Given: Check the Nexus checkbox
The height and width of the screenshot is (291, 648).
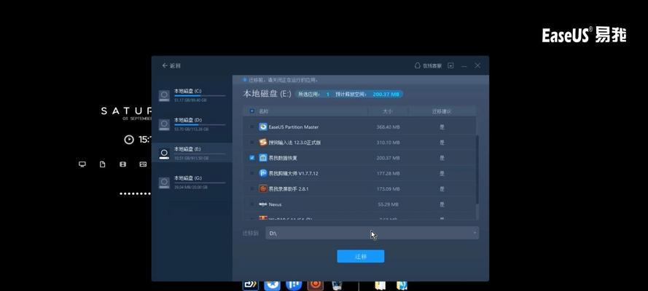Looking at the screenshot, I should click(x=252, y=204).
